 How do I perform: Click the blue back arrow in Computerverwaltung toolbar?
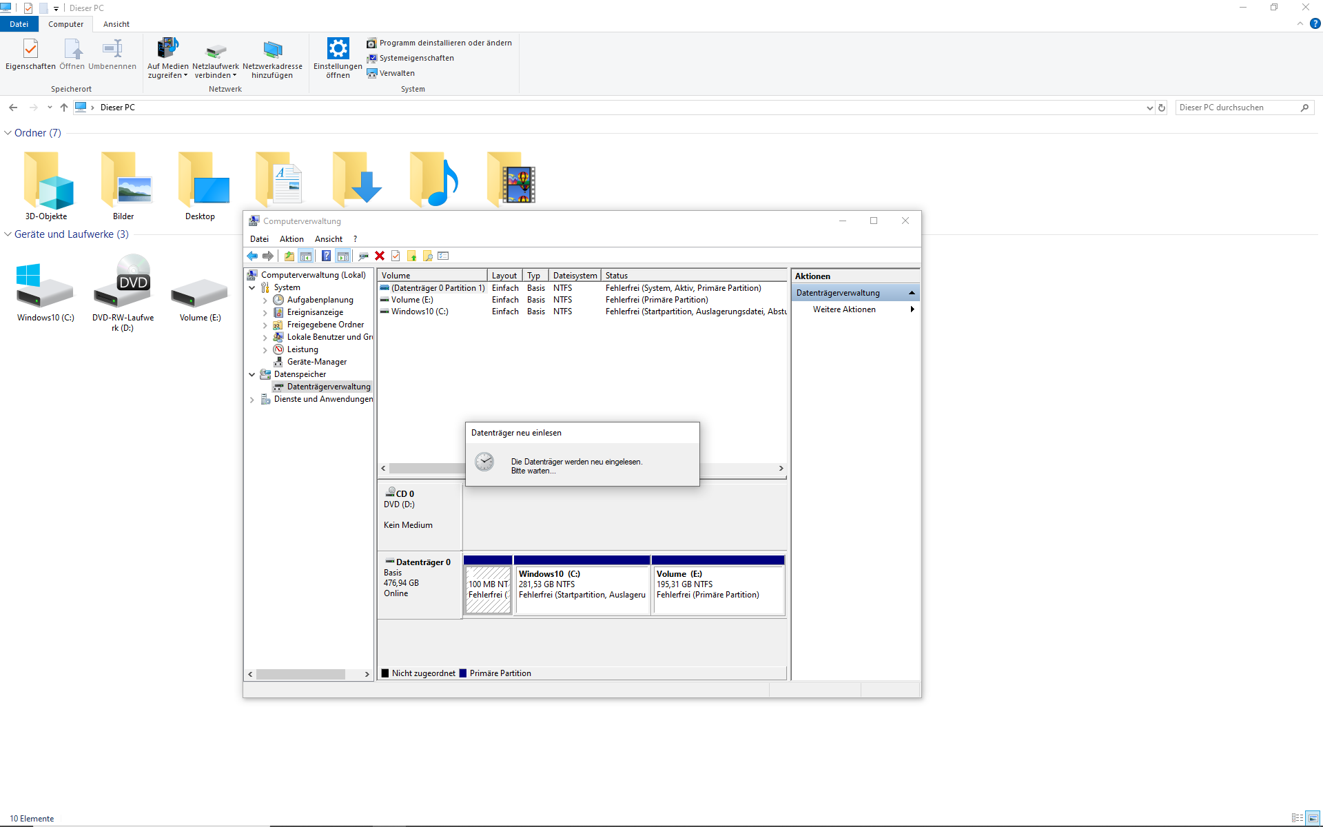pyautogui.click(x=252, y=256)
